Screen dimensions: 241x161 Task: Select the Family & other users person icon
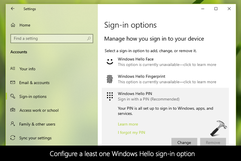coord(13,124)
